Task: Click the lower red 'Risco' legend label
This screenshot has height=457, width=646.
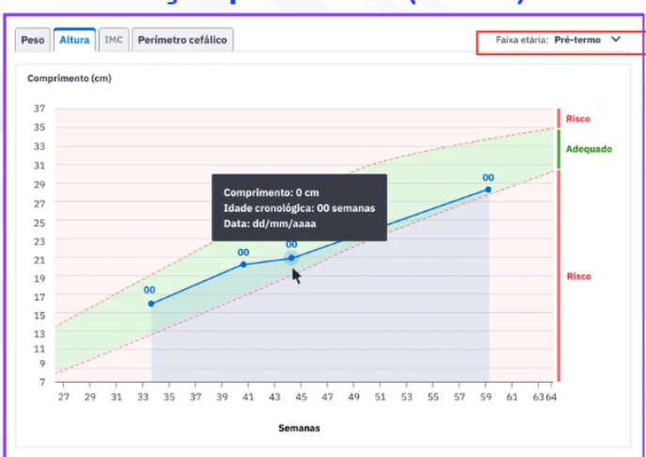Action: click(579, 276)
